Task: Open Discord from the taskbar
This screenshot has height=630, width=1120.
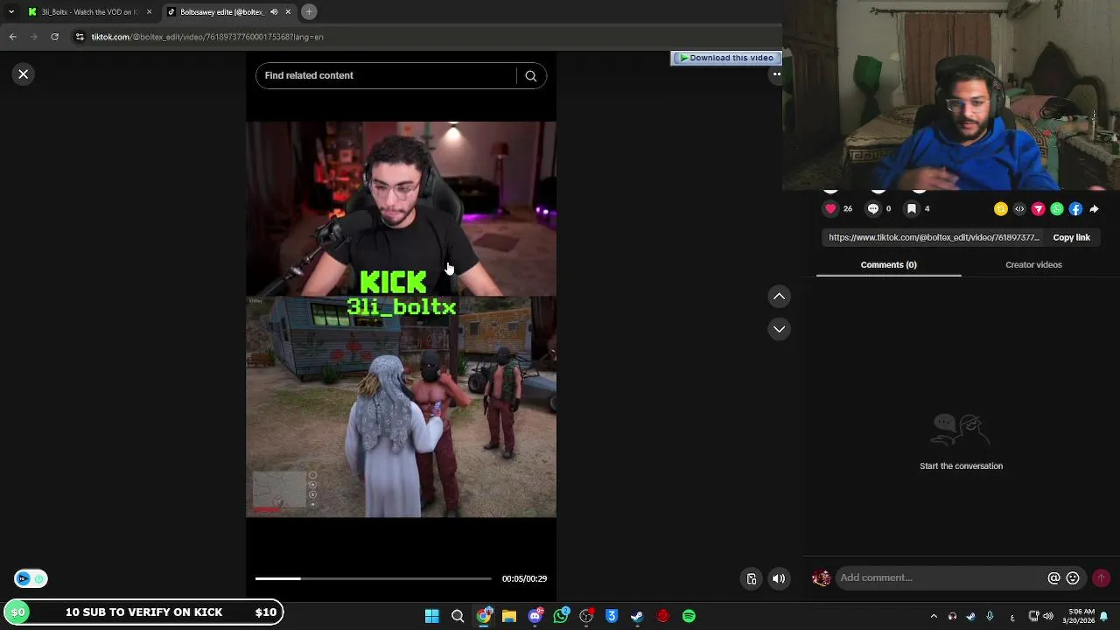Action: 535,616
